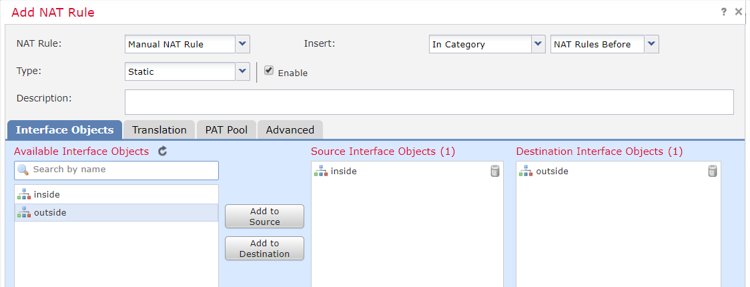Toggle the Enable checkbox

coord(269,71)
